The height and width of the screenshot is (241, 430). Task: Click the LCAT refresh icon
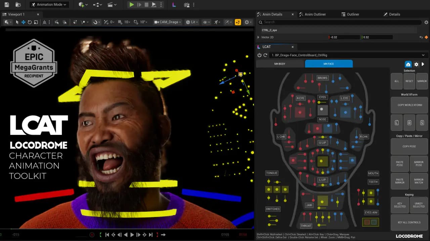tap(265, 55)
